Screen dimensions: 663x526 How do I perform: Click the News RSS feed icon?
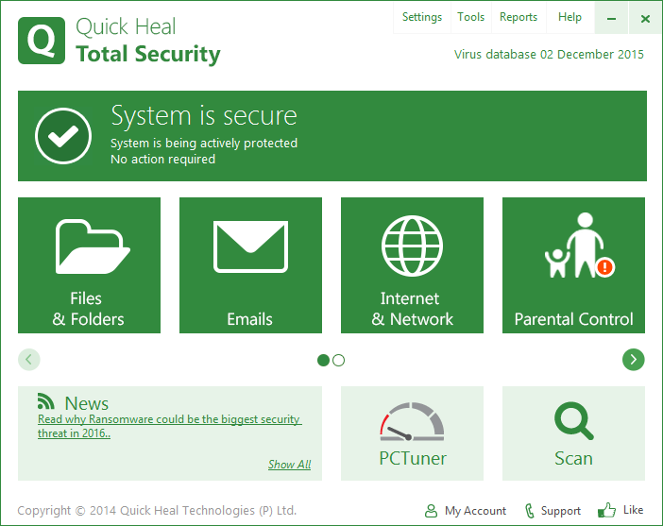point(46,401)
